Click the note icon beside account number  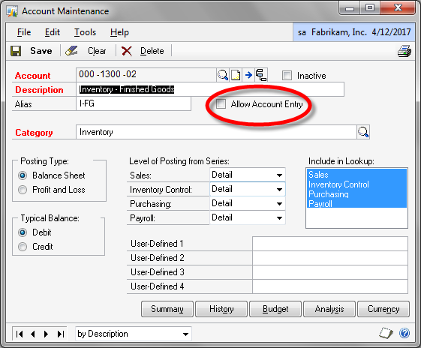tap(236, 75)
